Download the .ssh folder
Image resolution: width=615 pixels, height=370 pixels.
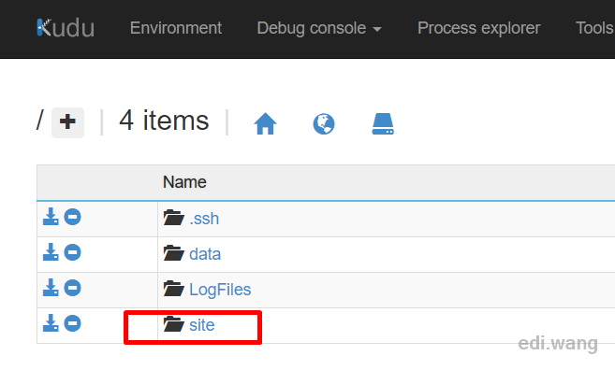point(51,217)
